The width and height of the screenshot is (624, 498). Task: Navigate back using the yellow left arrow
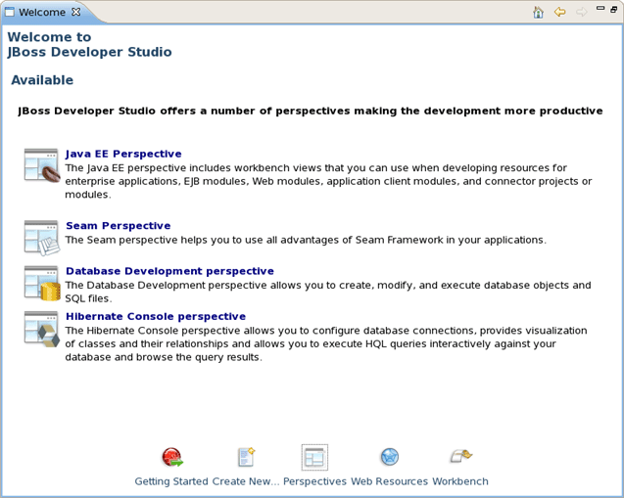click(x=559, y=13)
